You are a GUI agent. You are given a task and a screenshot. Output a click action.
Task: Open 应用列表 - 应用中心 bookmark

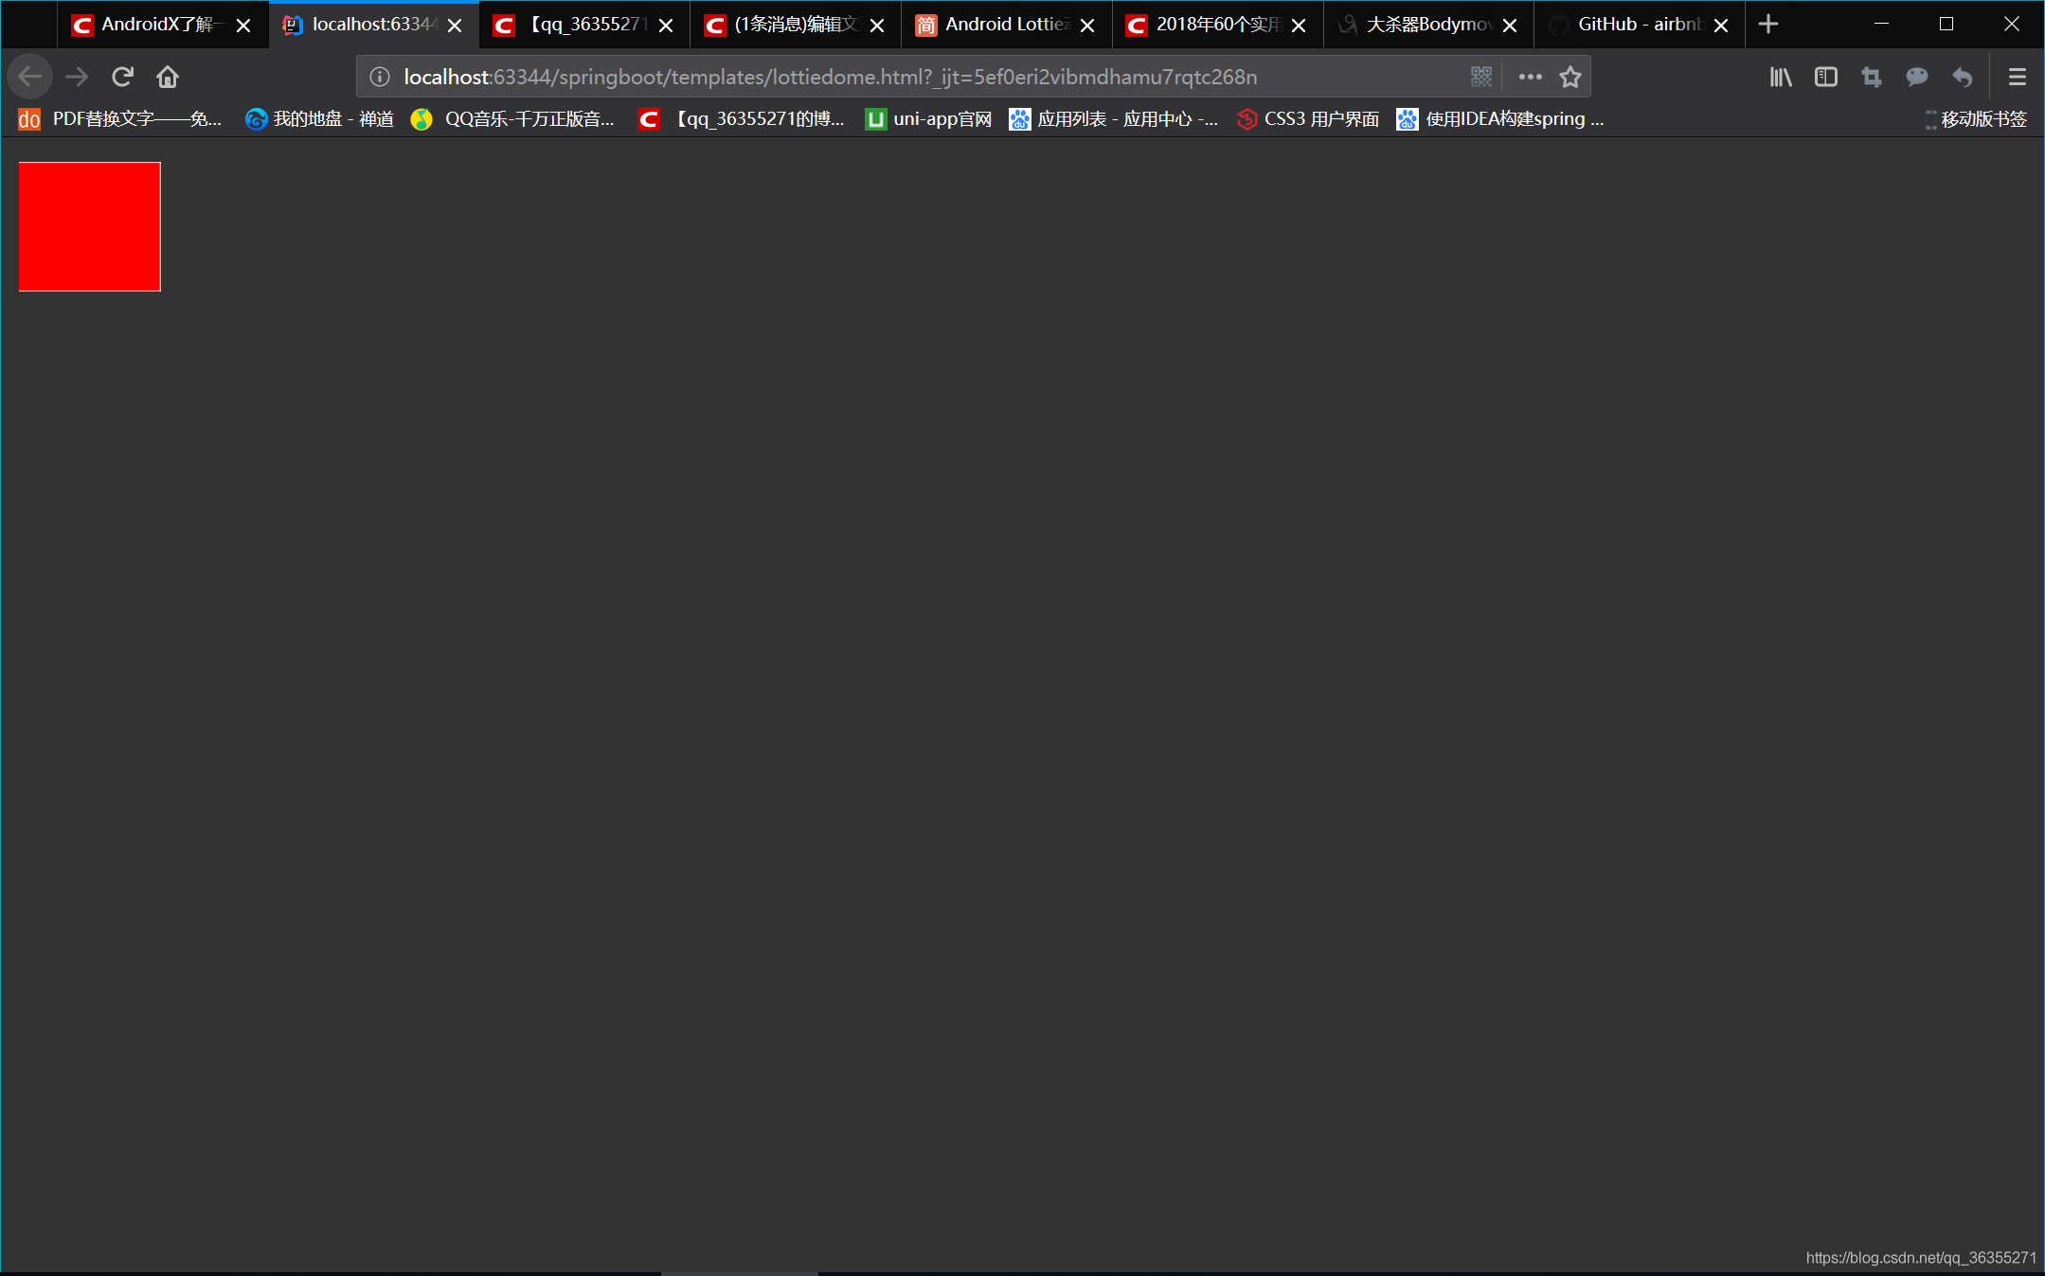1114,119
